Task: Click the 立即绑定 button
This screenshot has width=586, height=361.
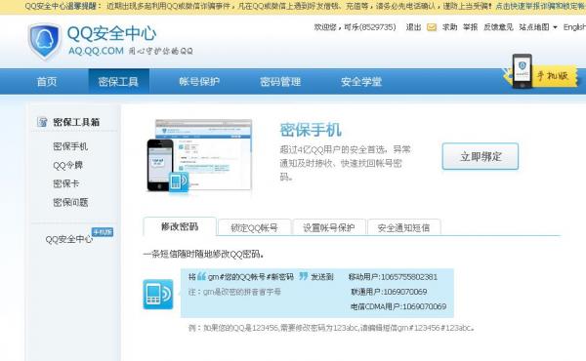Action: [x=481, y=156]
